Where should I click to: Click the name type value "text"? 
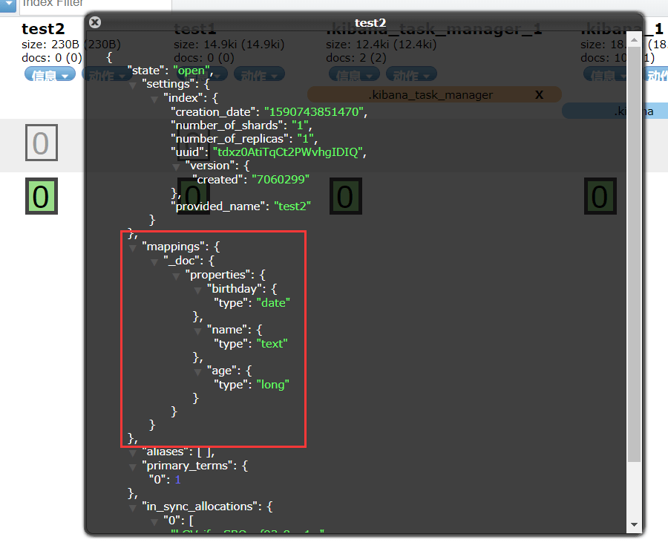272,343
